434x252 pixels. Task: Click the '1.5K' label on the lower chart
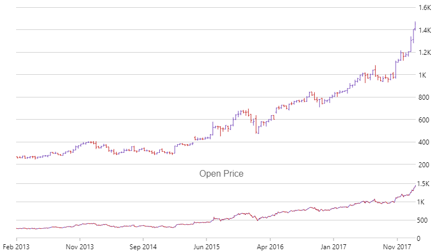(425, 184)
